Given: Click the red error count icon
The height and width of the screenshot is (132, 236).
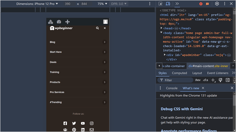Looking at the screenshot, I should point(201,4).
